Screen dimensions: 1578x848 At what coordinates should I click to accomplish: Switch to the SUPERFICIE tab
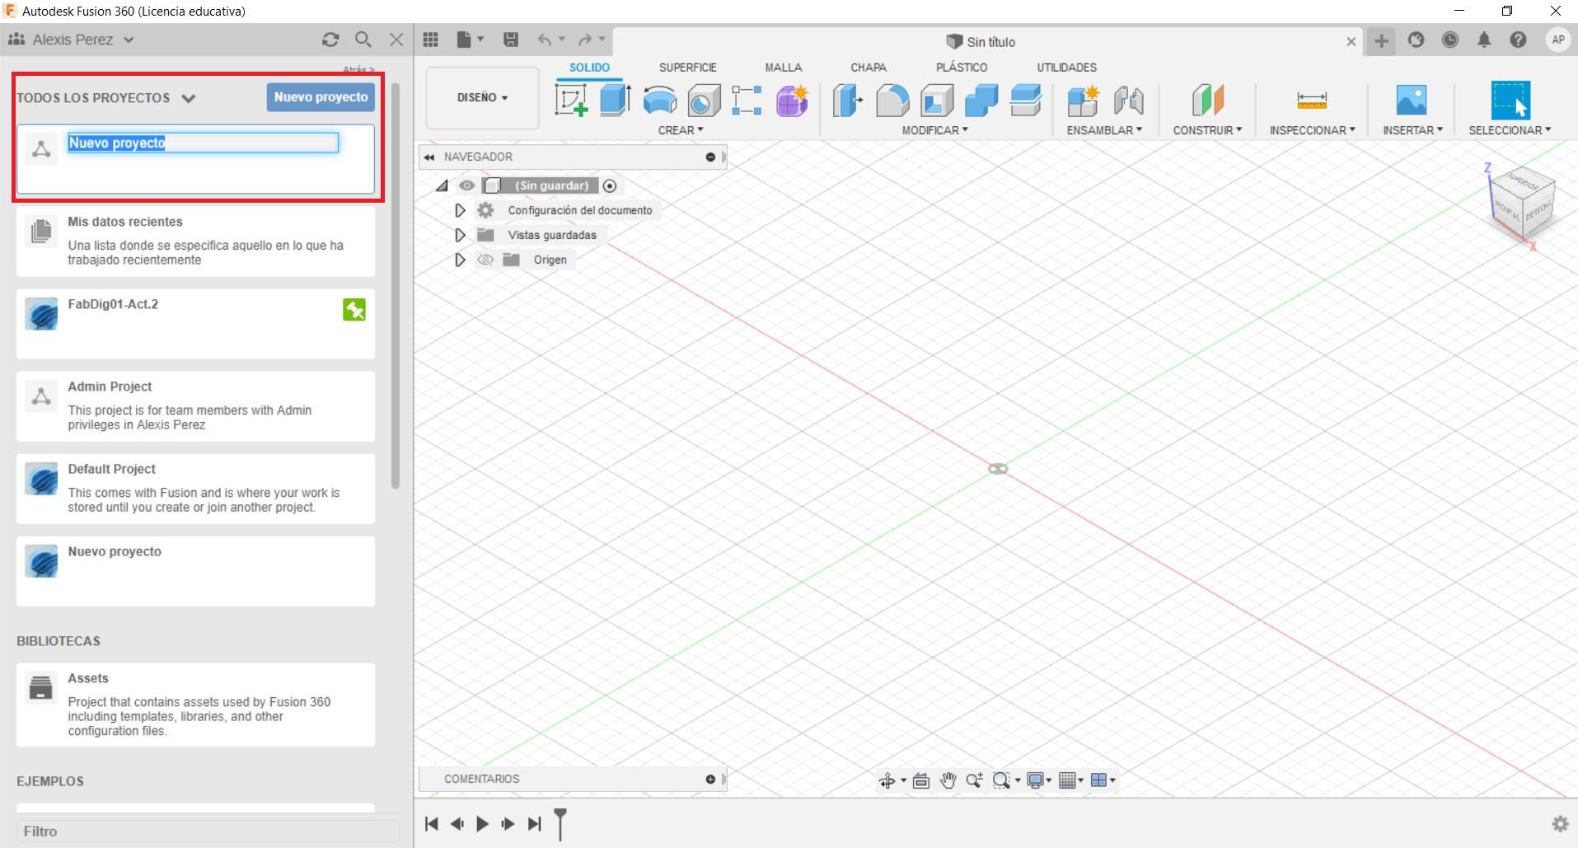point(687,68)
